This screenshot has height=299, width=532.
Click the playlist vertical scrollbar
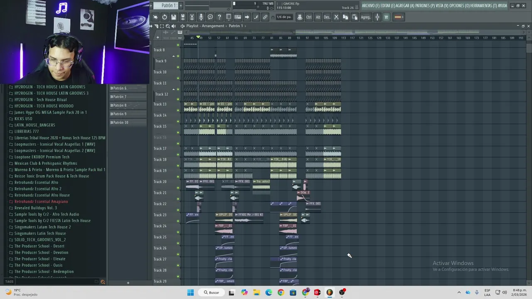point(529,48)
